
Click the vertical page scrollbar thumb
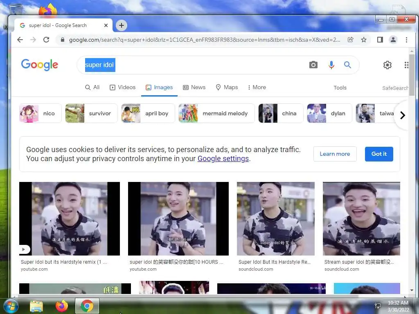pyautogui.click(x=412, y=75)
